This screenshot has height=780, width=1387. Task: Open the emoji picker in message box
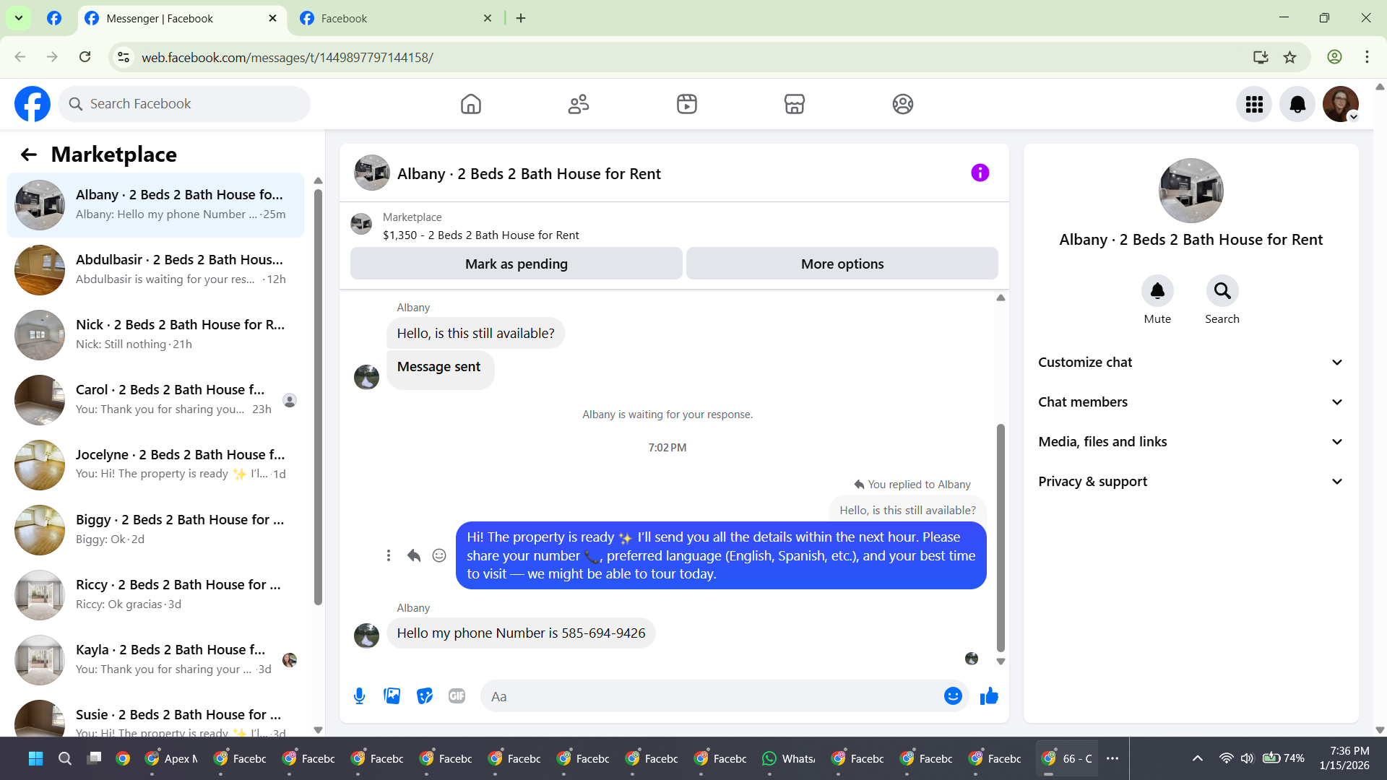point(953,696)
